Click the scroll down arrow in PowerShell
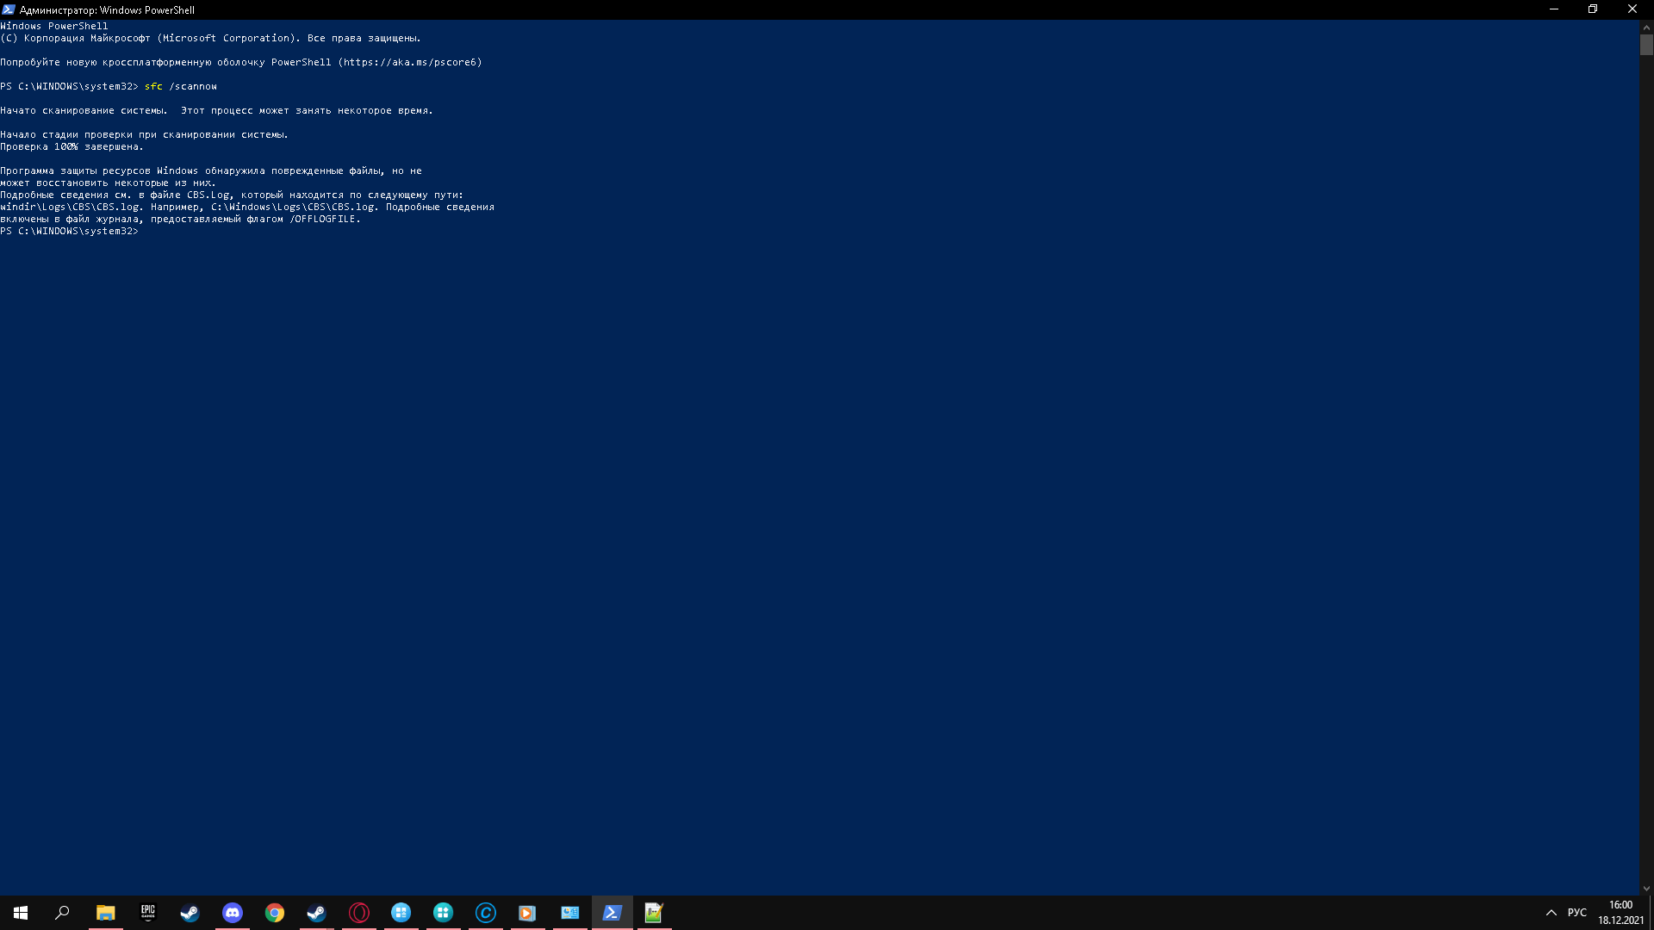The image size is (1654, 930). (x=1646, y=889)
